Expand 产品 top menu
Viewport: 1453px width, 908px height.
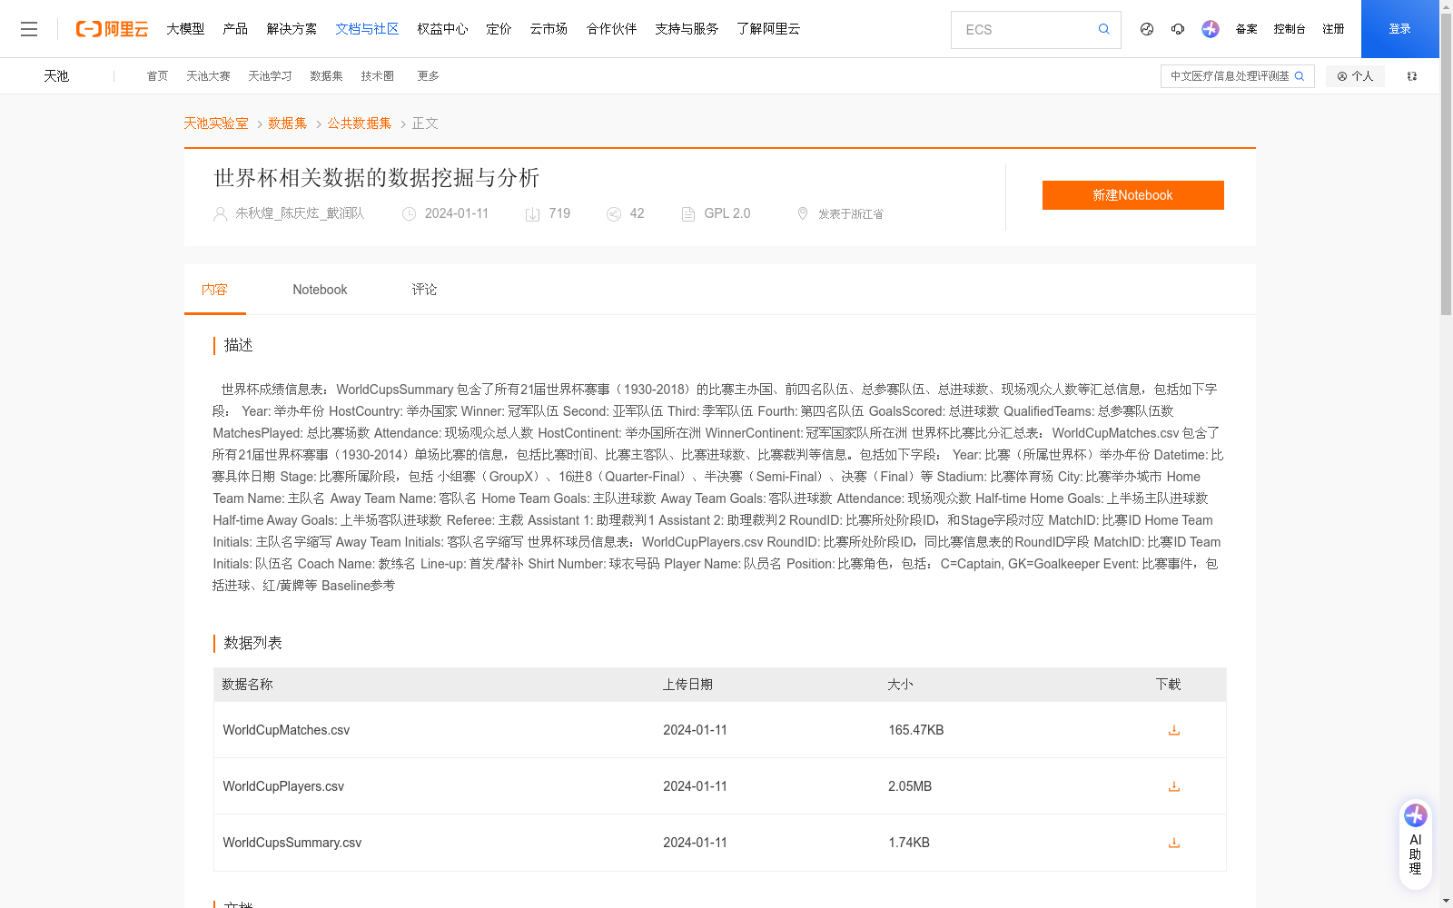pyautogui.click(x=235, y=29)
